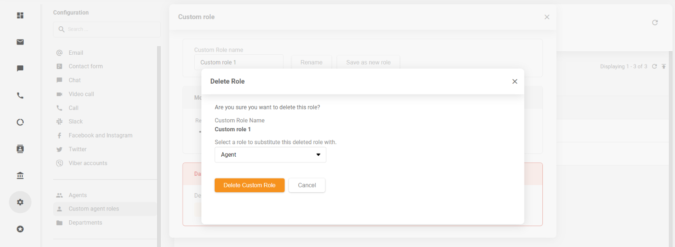Open Facebook and Instagram configuration
675x247 pixels.
tap(100, 135)
